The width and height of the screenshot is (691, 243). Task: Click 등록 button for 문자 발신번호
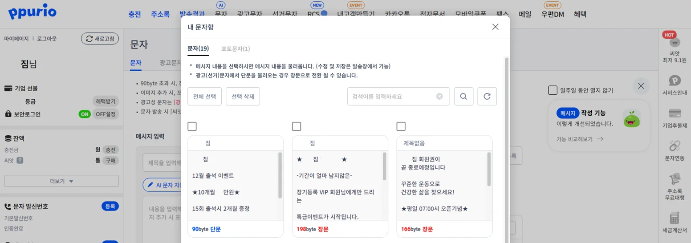point(110,207)
